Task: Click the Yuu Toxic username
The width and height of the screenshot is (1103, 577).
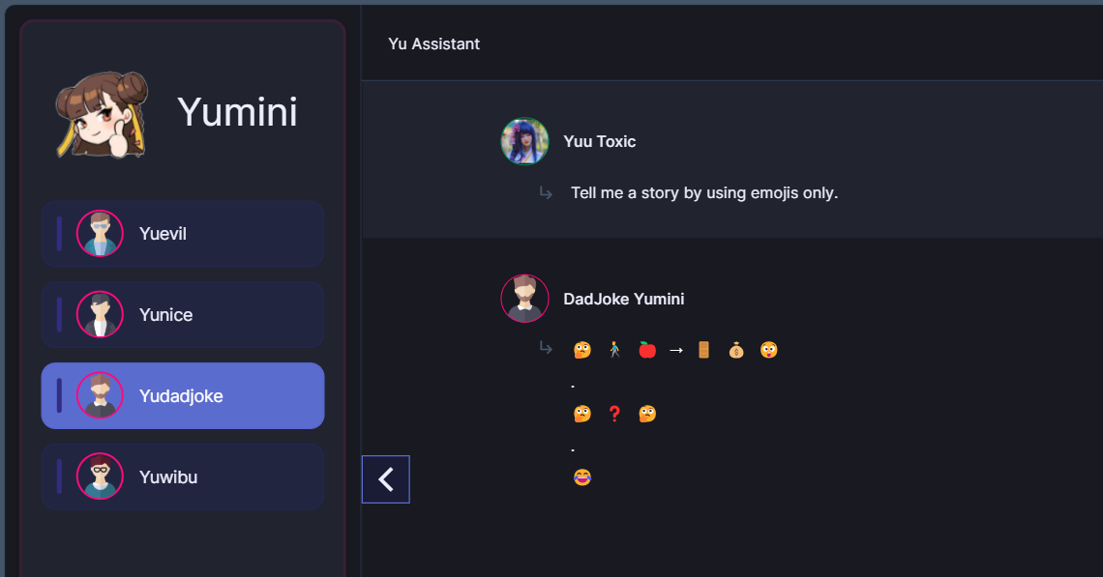Action: pyautogui.click(x=600, y=141)
